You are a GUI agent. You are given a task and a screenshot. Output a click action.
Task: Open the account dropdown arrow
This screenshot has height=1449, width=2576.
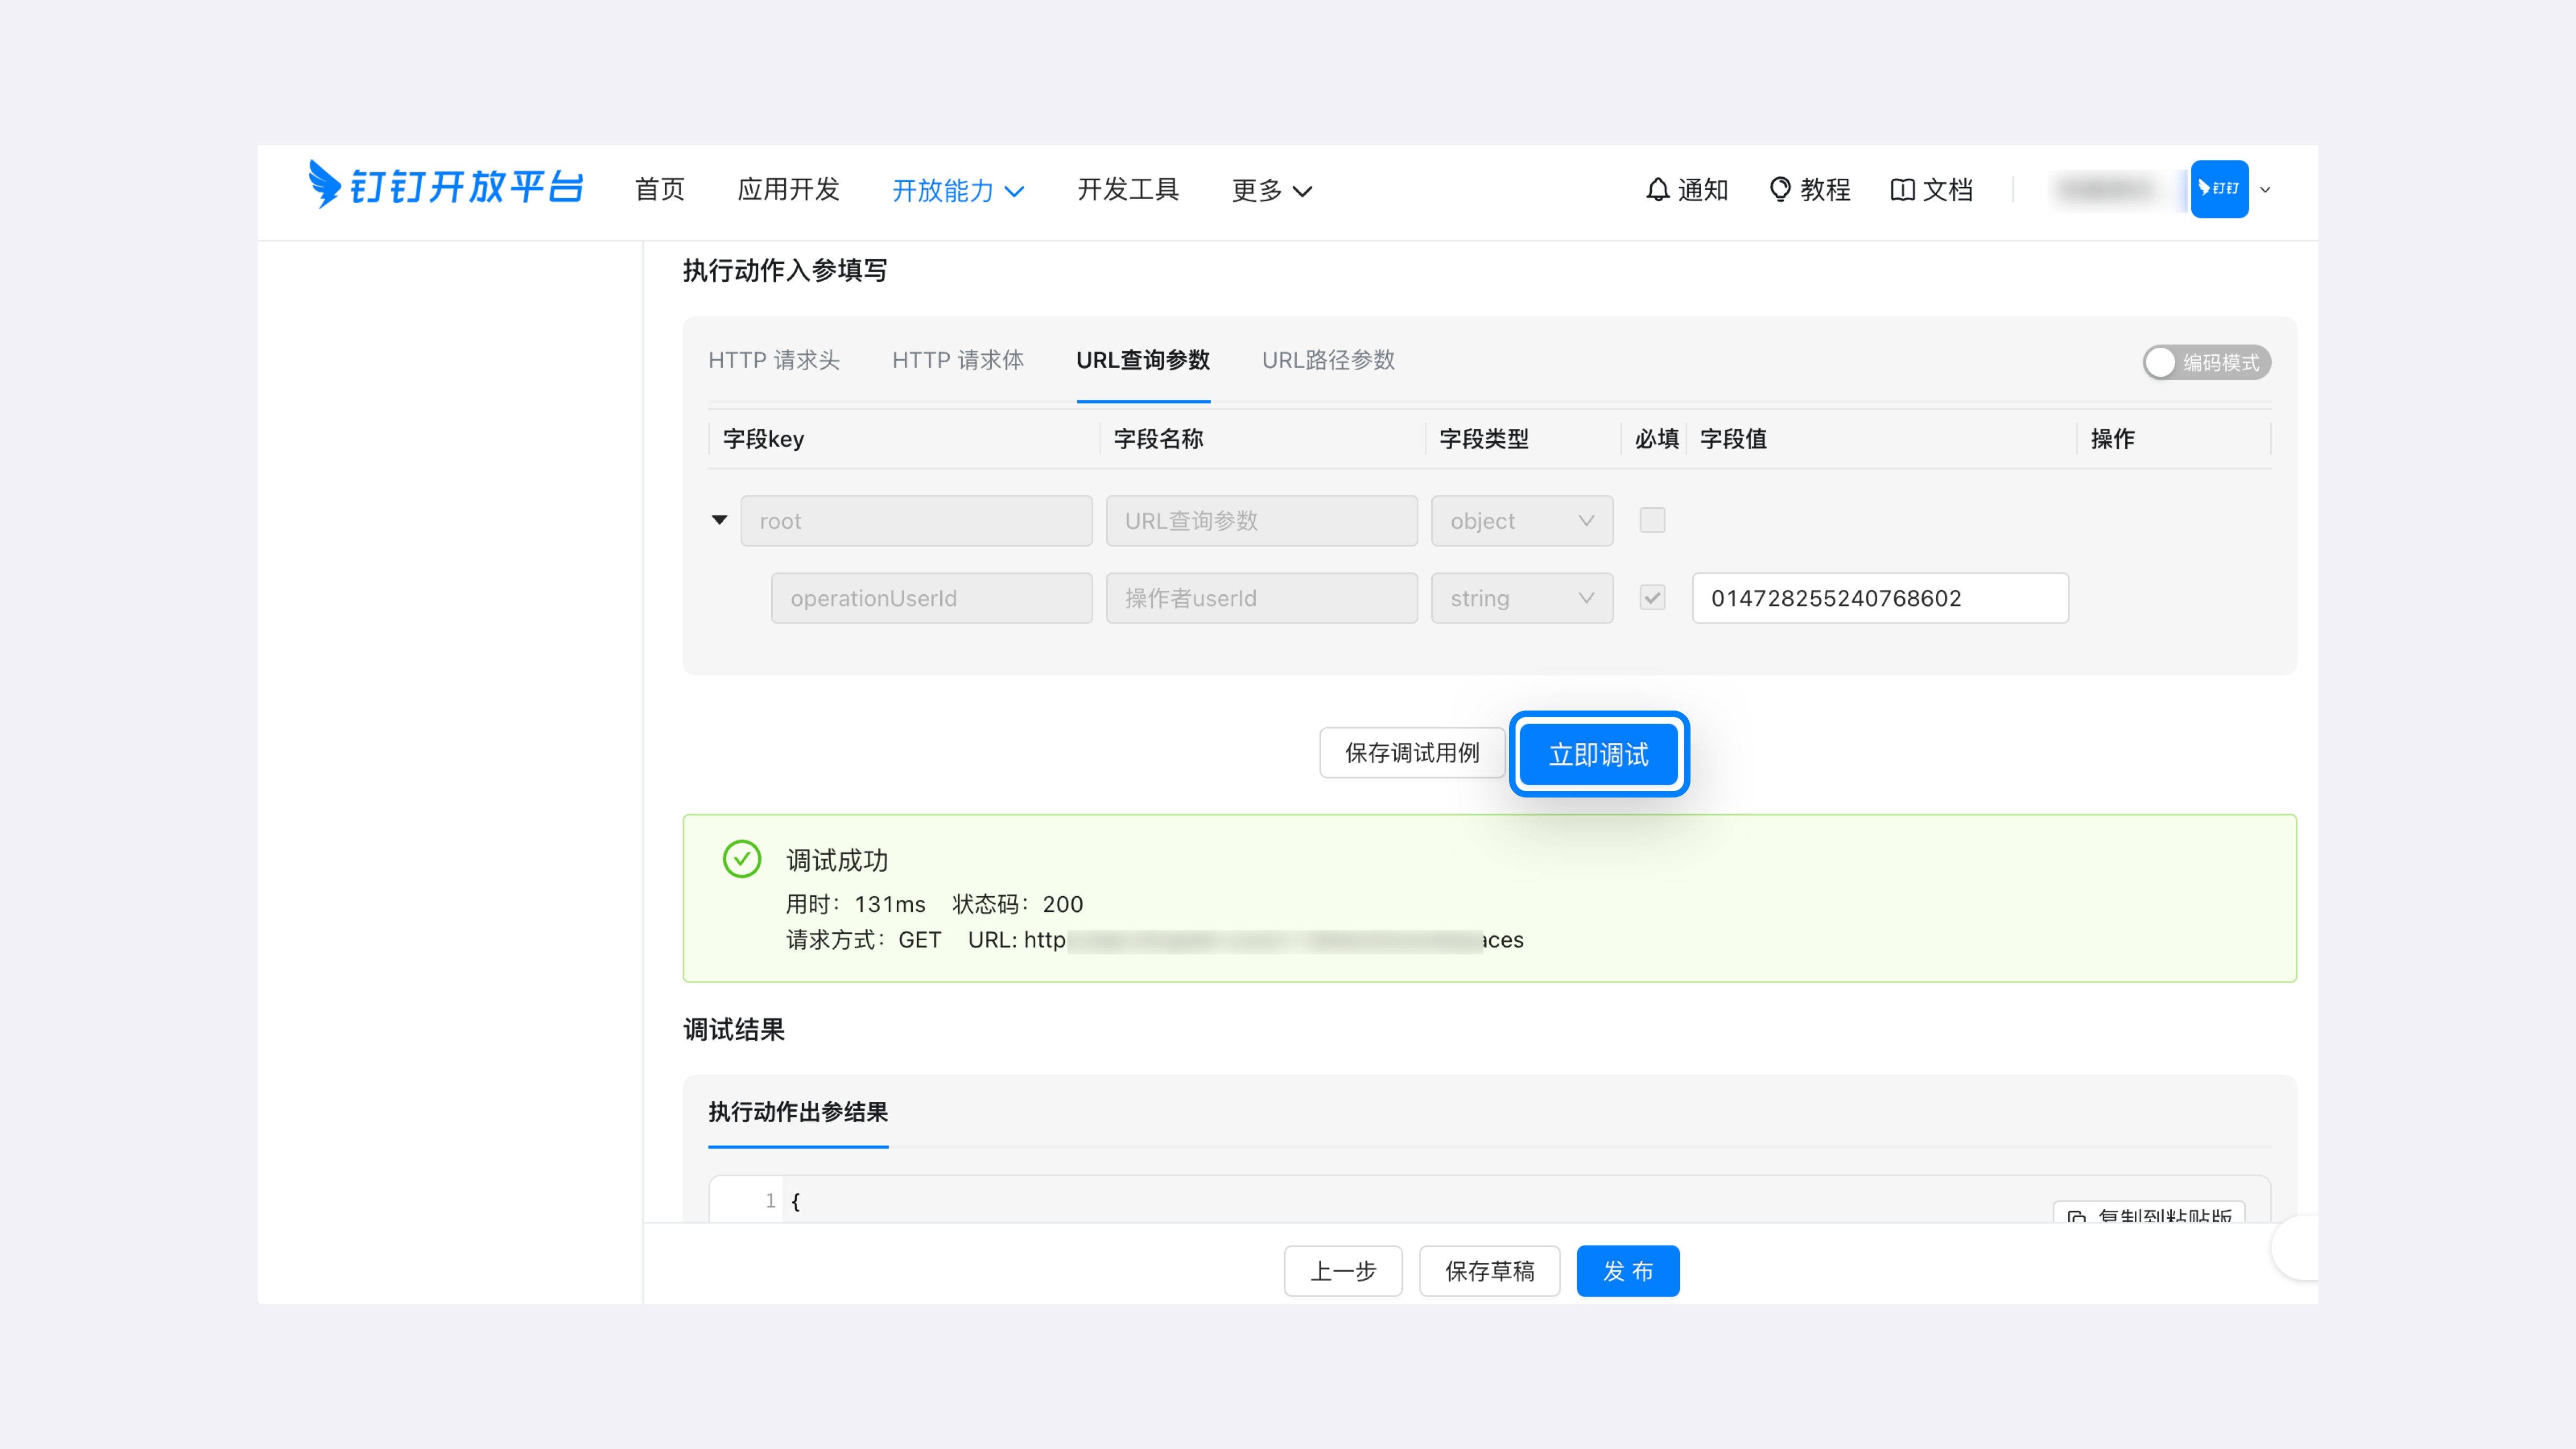2265,189
